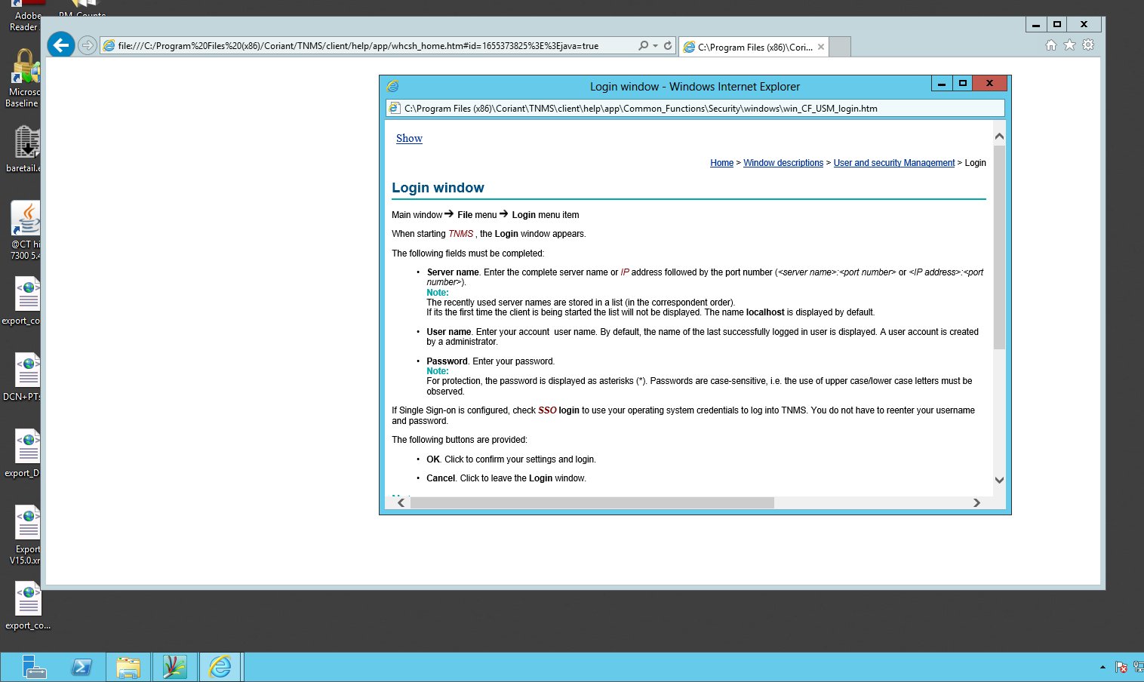Close the C:\Program Files tab
Screen dimensions: 1144x682
(821, 47)
